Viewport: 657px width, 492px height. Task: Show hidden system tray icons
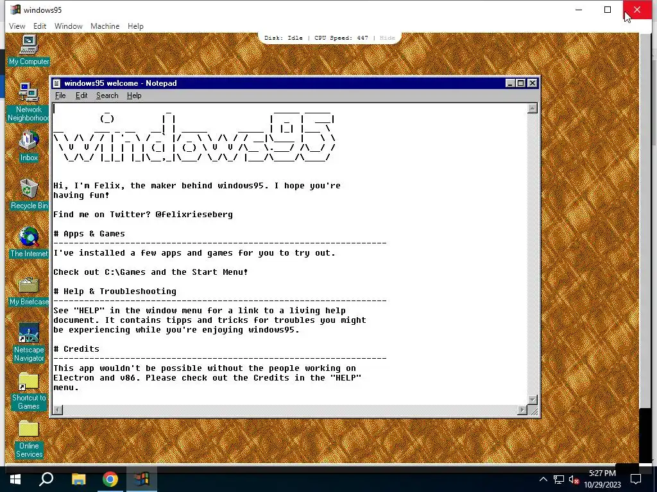pos(543,479)
